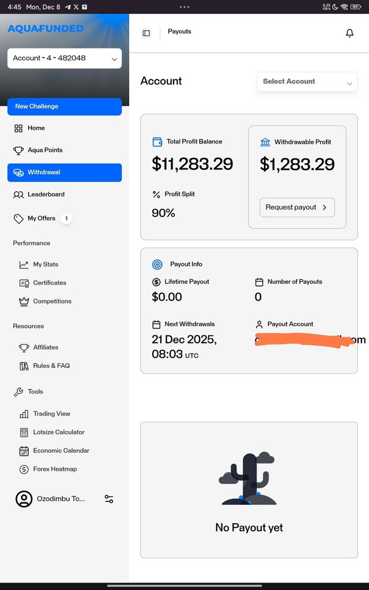Click the Profit Split percent icon

pos(156,195)
